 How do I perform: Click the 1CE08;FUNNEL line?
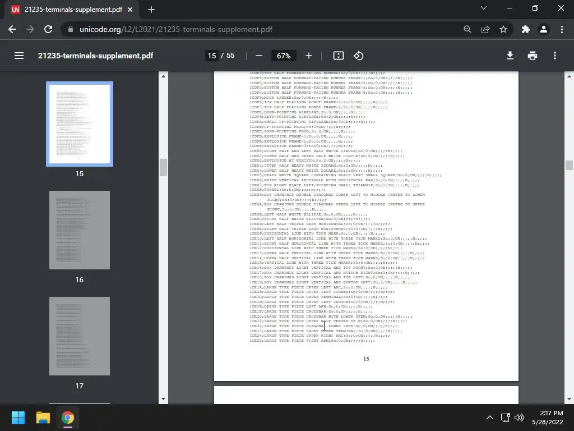click(x=288, y=190)
